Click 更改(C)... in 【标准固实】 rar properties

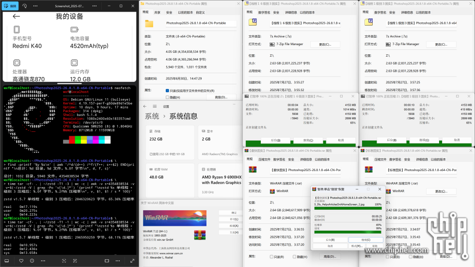tap(441, 191)
